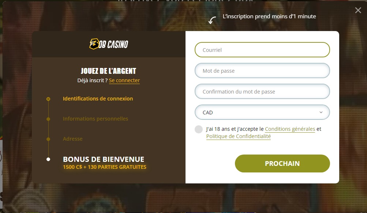Select the Adresse step dot
Image resolution: width=367 pixels, height=213 pixels.
point(48,139)
